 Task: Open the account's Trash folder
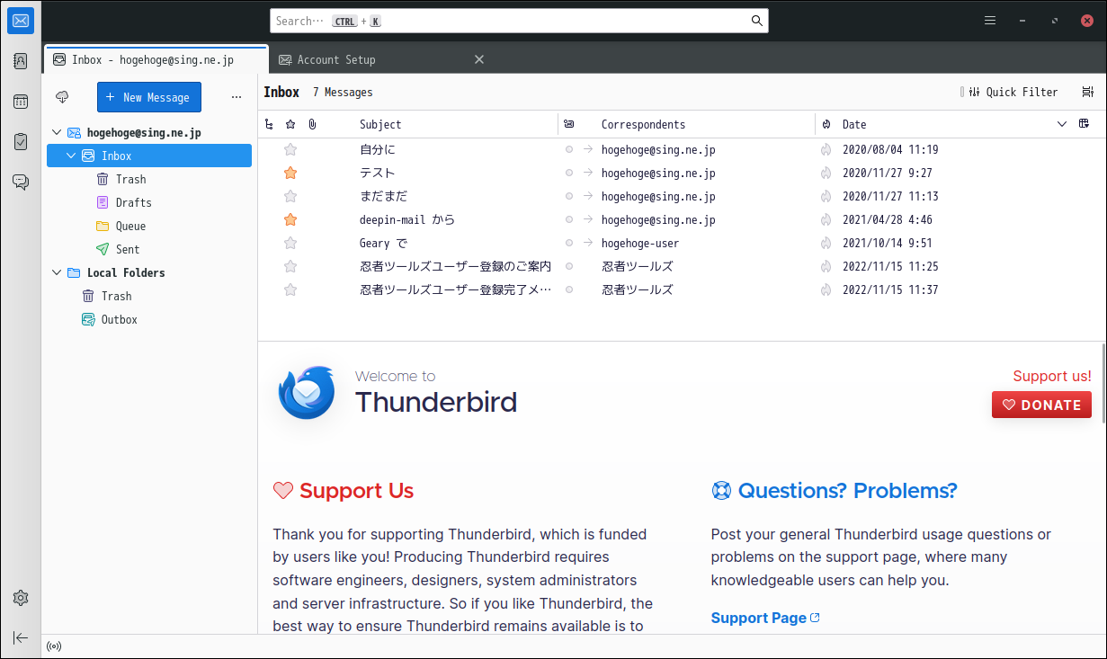(x=130, y=179)
